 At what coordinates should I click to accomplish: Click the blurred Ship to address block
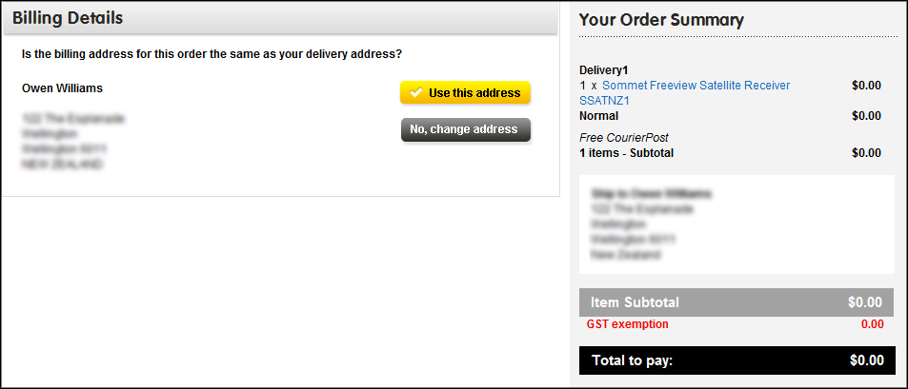point(651,224)
